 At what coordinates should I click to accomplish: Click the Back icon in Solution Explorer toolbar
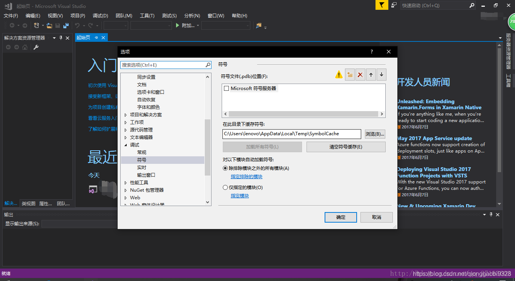coord(8,47)
